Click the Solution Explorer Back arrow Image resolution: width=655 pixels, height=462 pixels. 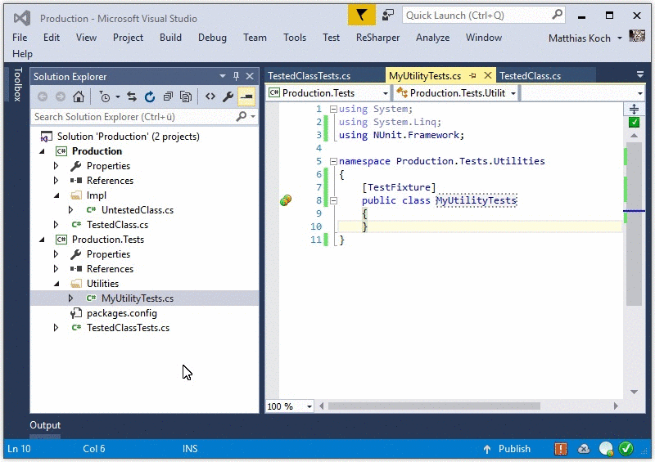pyautogui.click(x=43, y=96)
